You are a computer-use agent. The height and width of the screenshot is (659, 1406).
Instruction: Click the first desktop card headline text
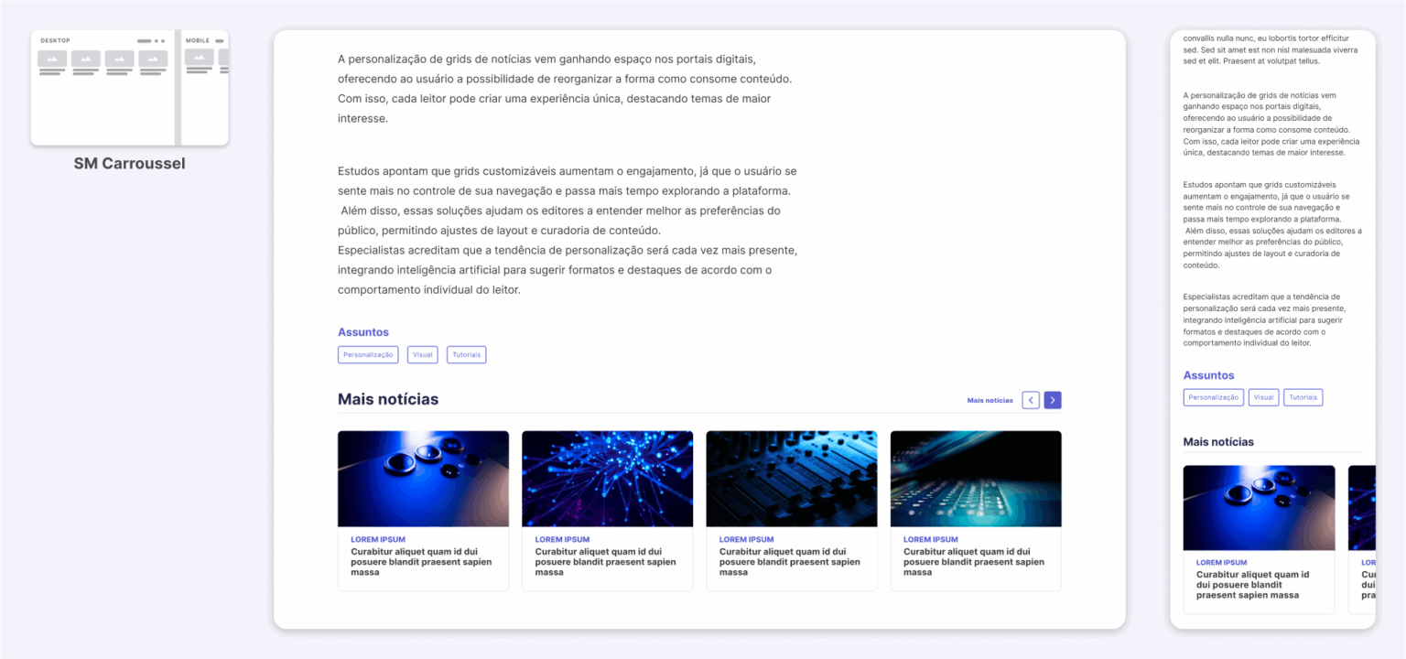click(x=421, y=562)
